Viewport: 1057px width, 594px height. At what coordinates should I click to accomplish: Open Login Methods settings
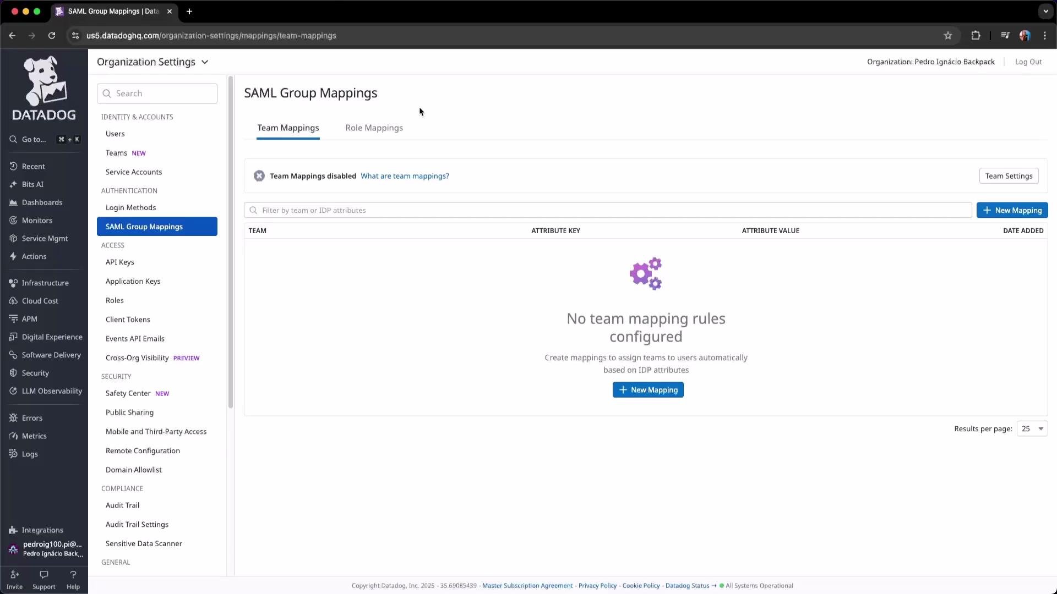tap(130, 208)
